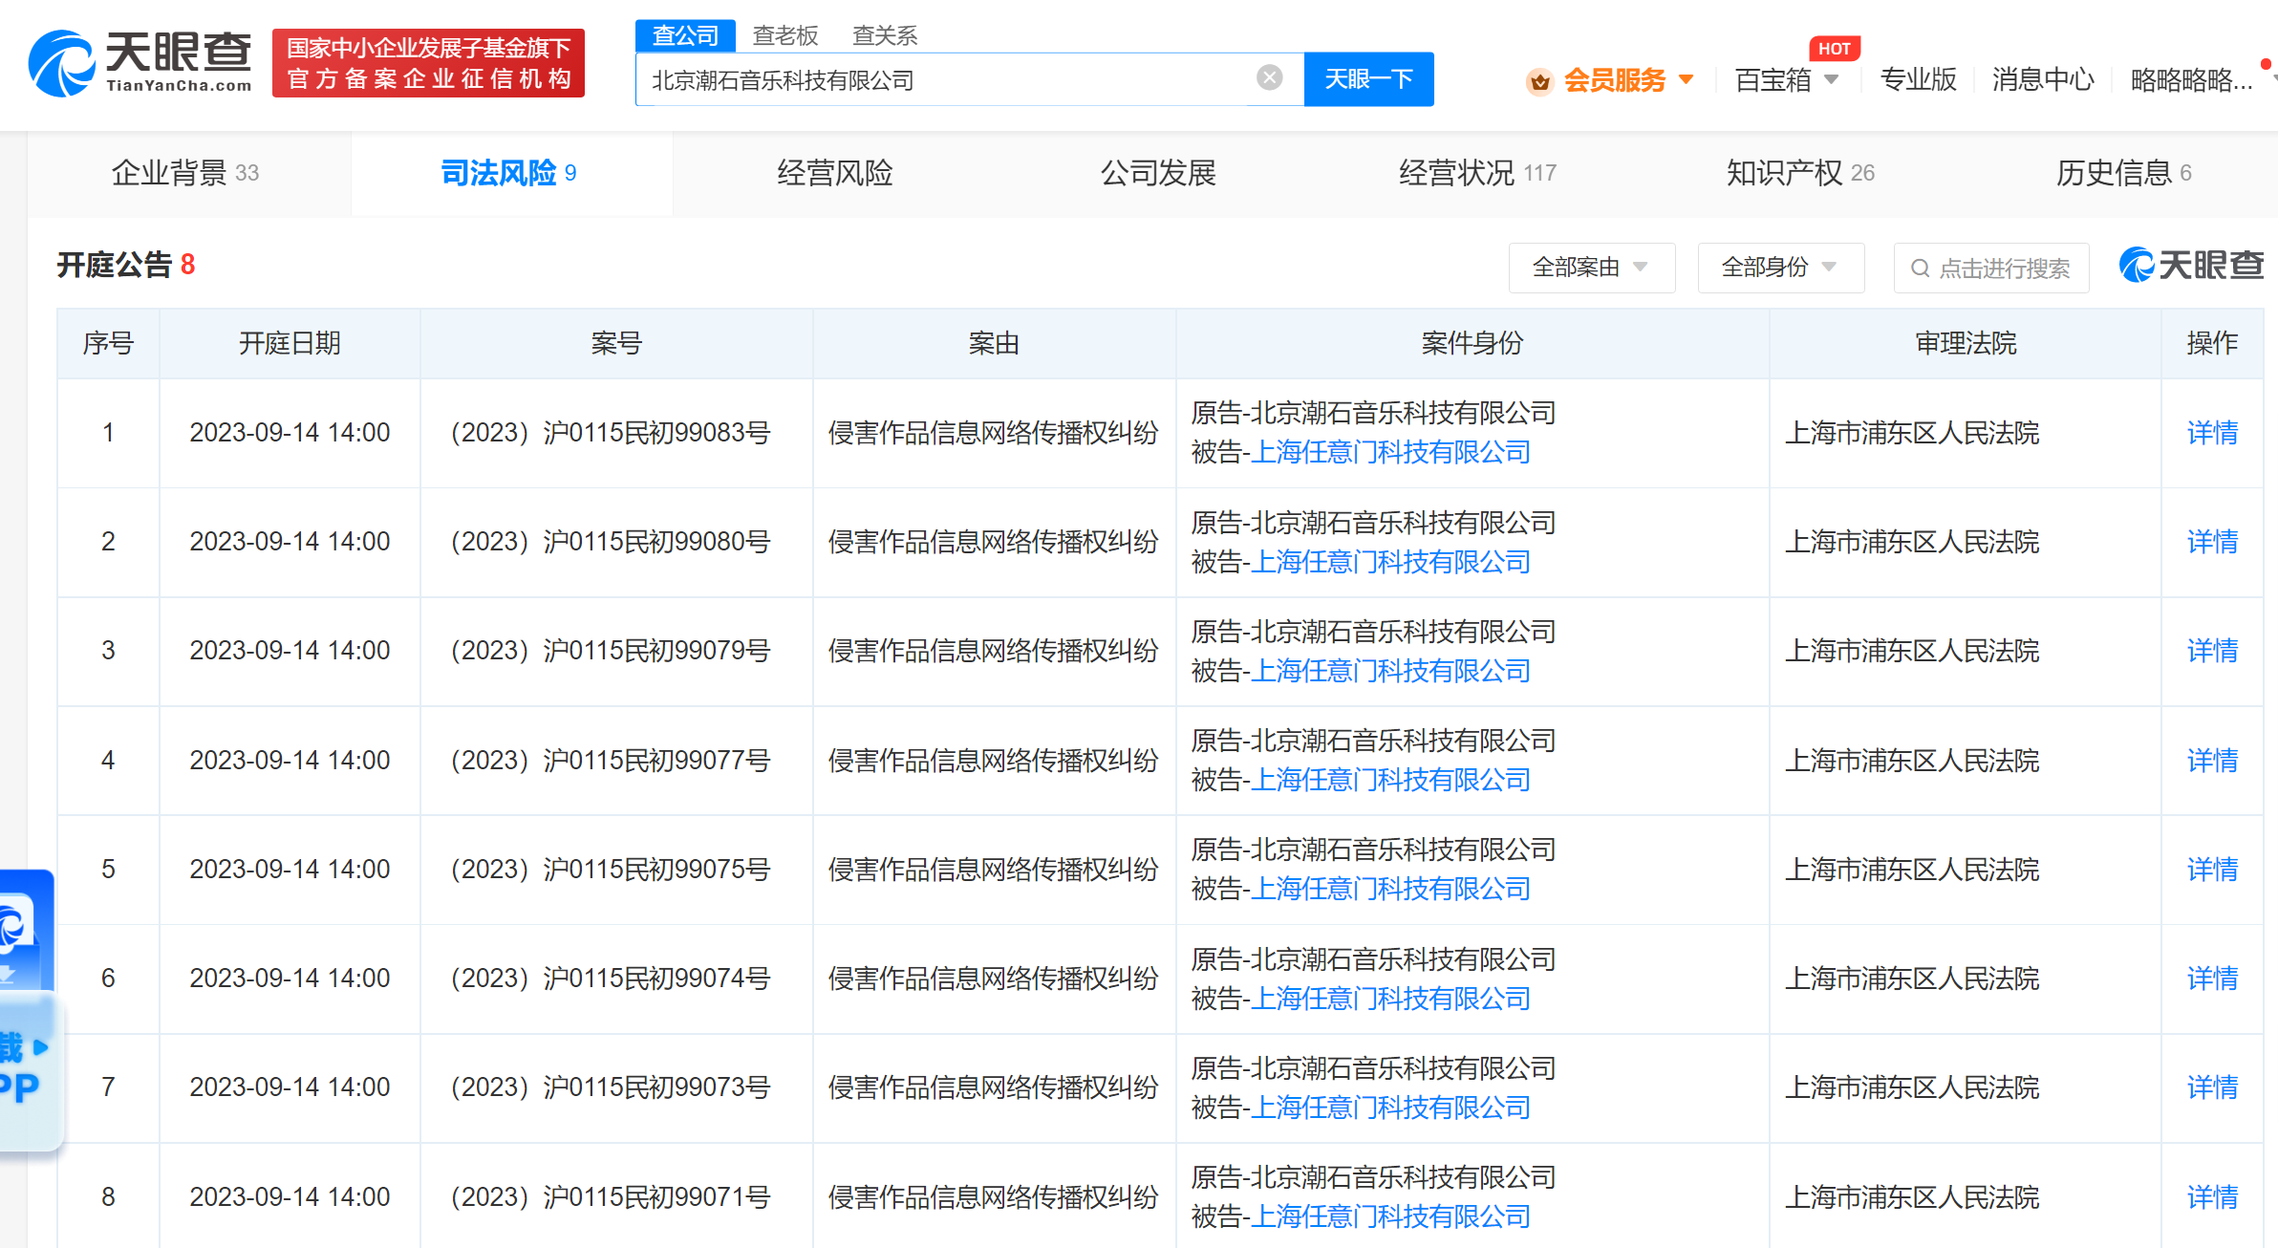Click 案由 cell in row 6

pos(994,979)
